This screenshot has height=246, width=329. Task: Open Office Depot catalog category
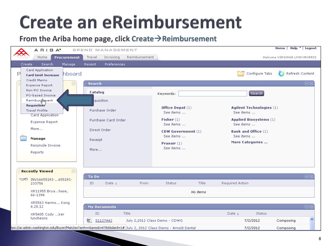[173, 108]
